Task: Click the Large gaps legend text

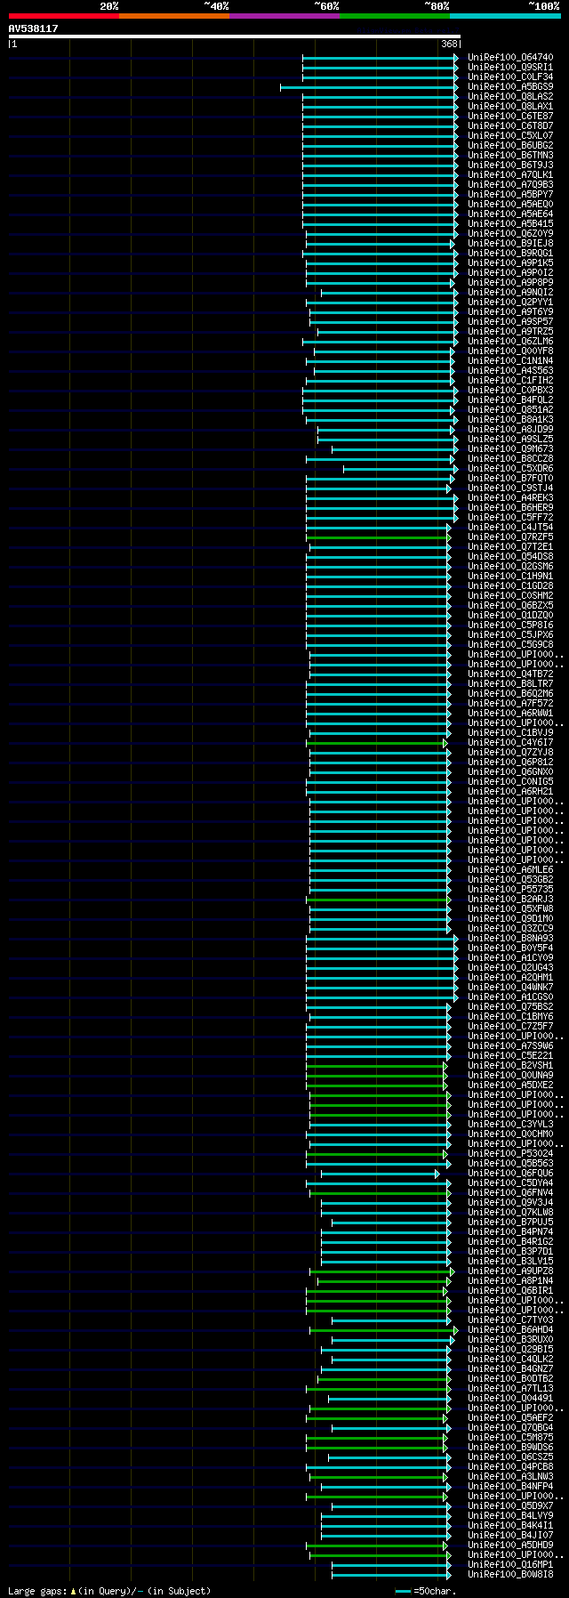Action: pyautogui.click(x=109, y=1591)
